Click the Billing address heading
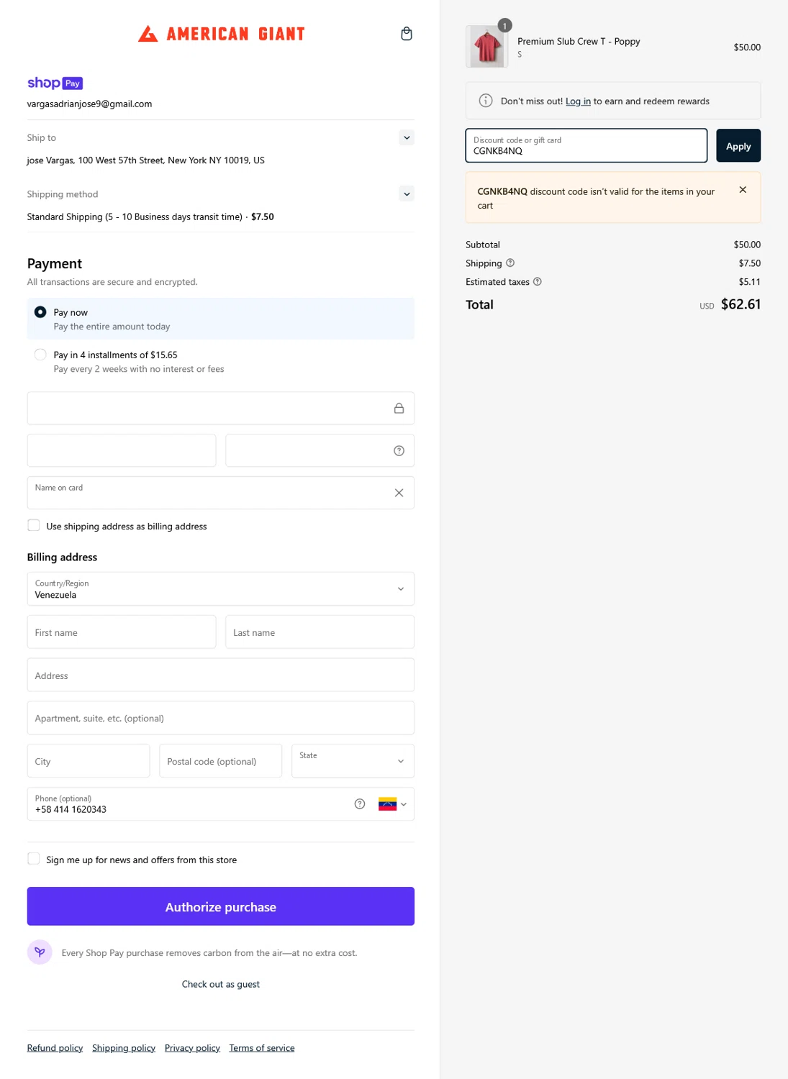The width and height of the screenshot is (788, 1079). coord(62,557)
